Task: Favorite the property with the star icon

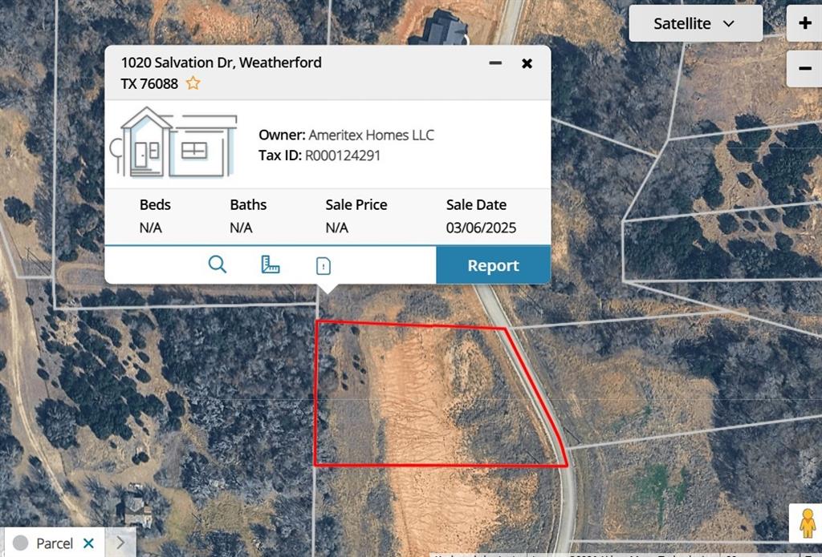Action: pos(193,83)
